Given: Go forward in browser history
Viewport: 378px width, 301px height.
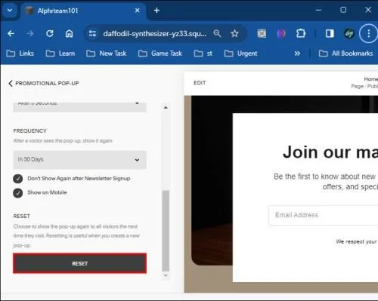Looking at the screenshot, I should click(x=29, y=33).
